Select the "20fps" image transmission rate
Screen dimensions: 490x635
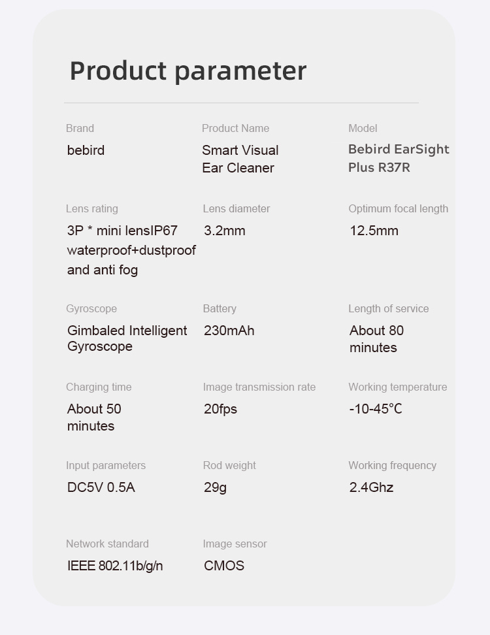coord(220,409)
